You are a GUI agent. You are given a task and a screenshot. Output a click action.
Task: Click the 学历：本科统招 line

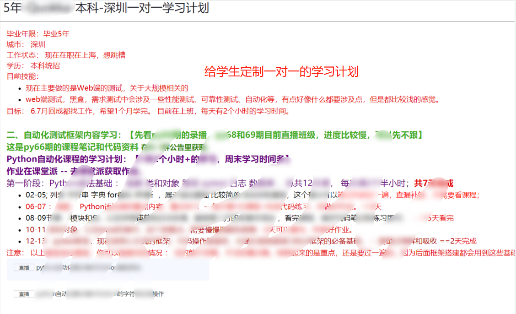click(x=33, y=65)
